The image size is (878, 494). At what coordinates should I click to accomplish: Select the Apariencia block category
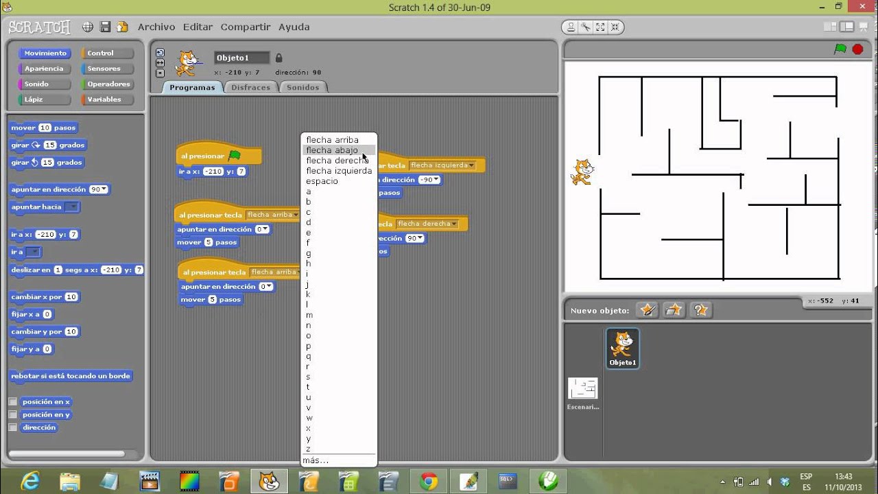tap(45, 69)
